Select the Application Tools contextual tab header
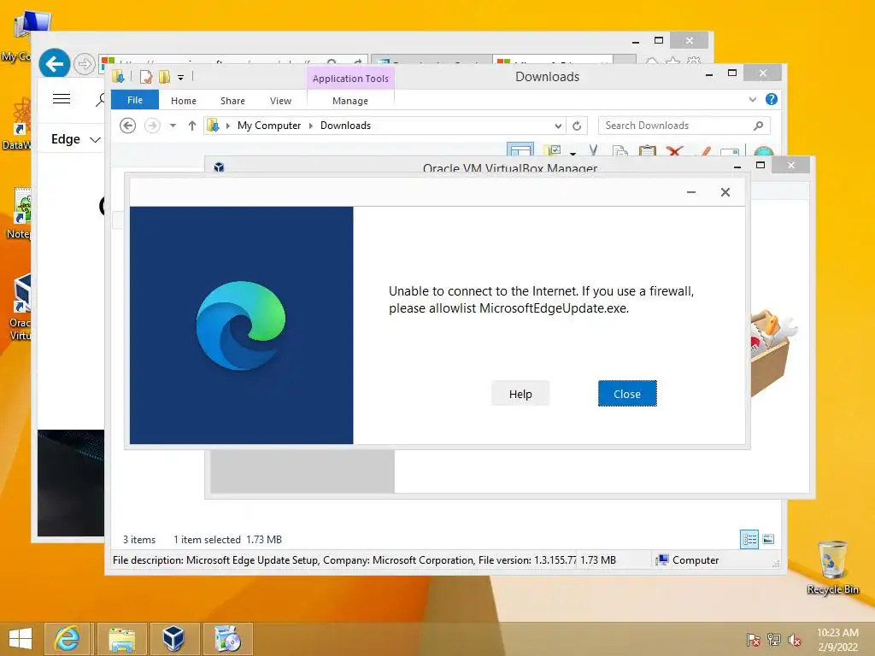The width and height of the screenshot is (875, 656). [x=350, y=79]
